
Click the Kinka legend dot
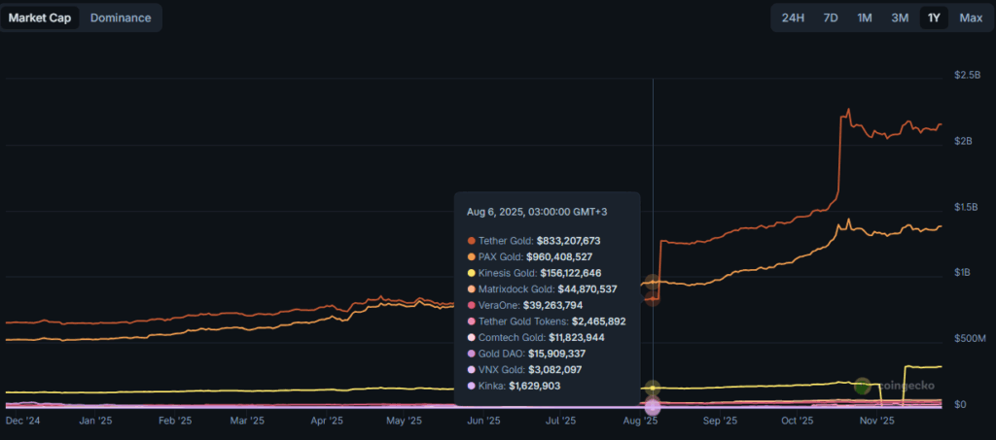click(x=472, y=386)
